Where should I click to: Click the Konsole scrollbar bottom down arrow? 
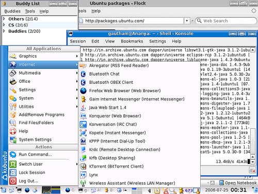click(252, 162)
